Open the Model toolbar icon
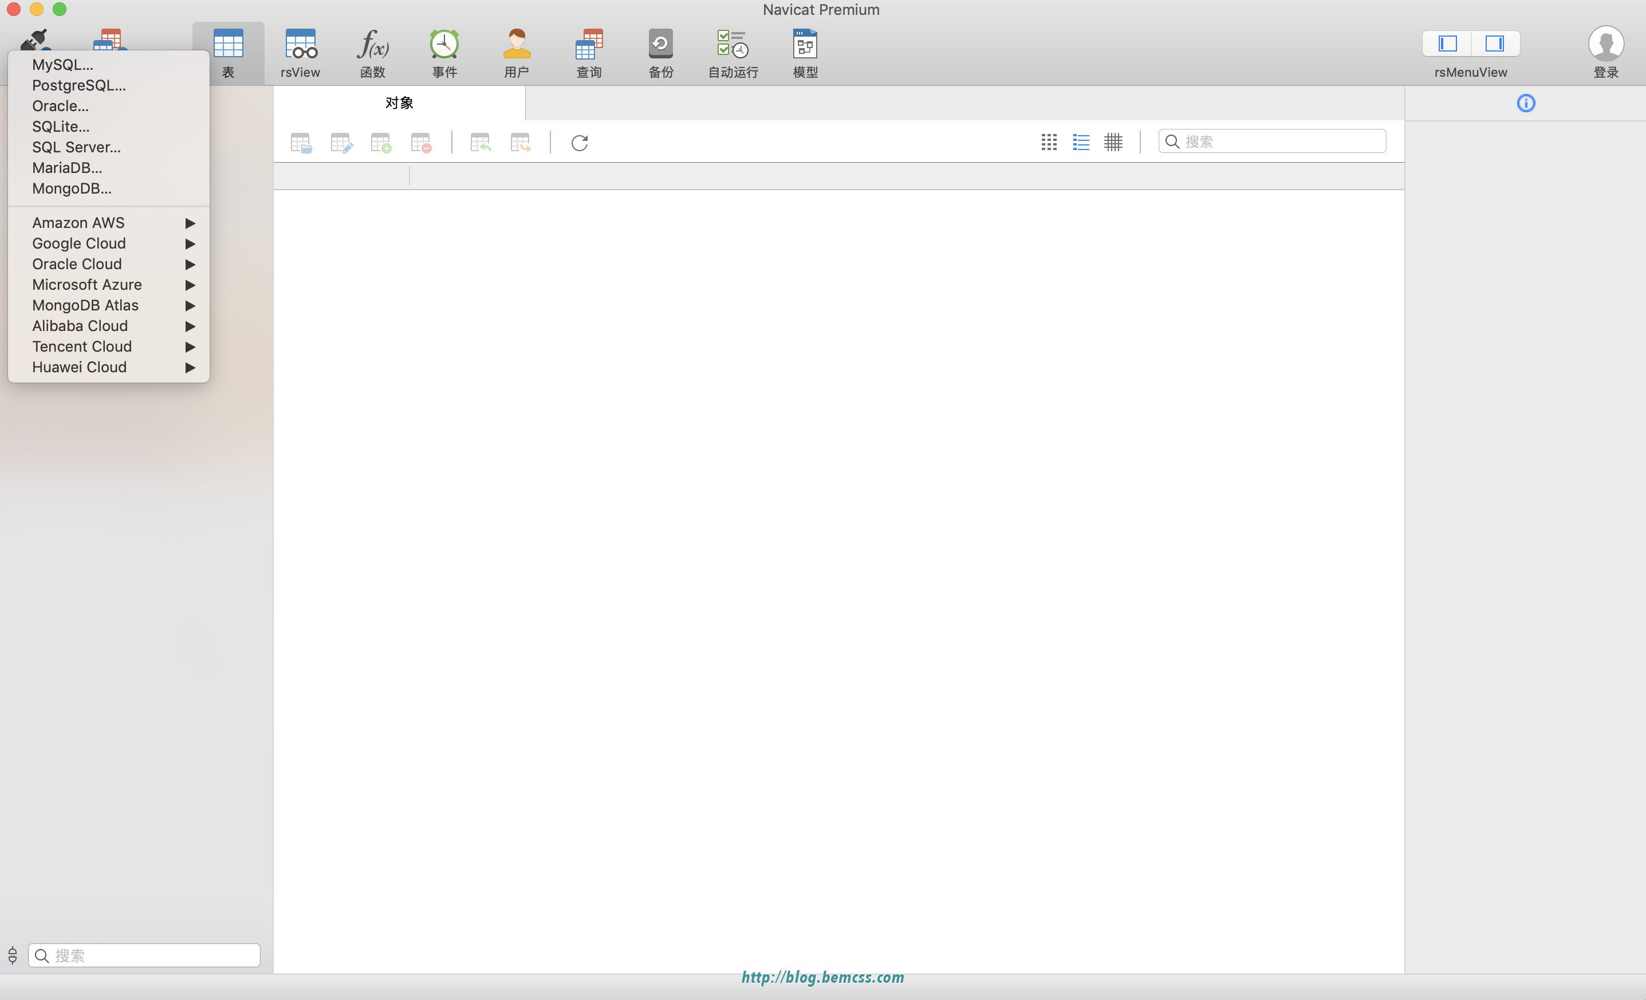1646x1000 pixels. point(805,45)
